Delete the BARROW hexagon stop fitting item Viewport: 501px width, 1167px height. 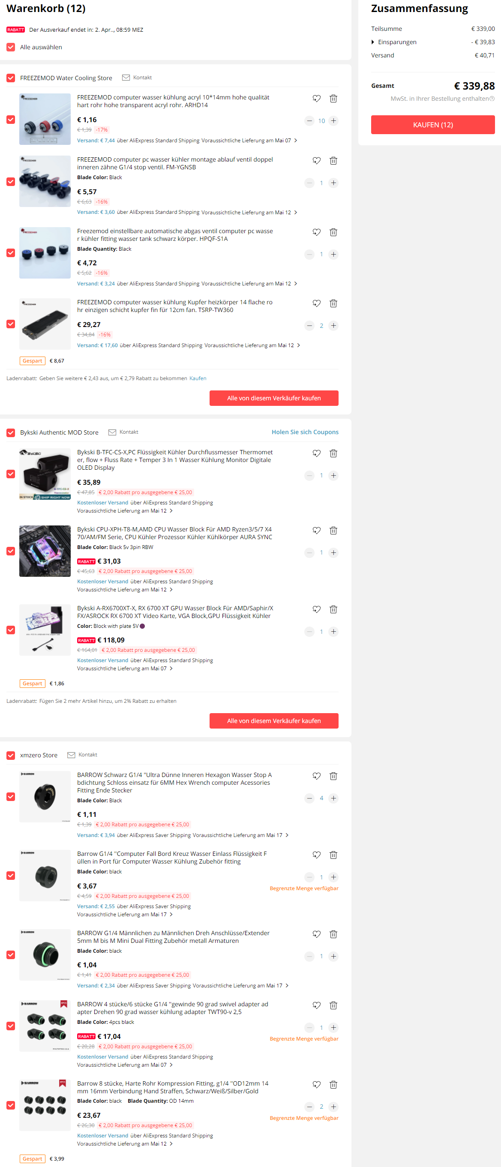333,776
